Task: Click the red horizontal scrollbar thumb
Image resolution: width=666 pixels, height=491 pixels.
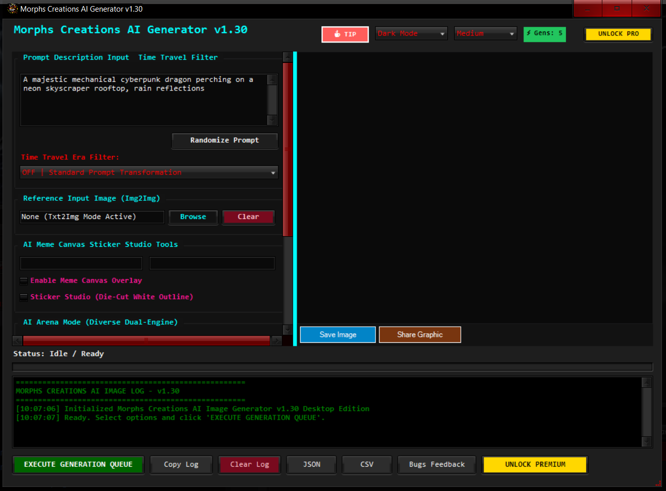Action: (147, 341)
